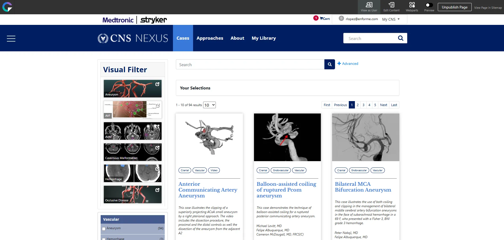The width and height of the screenshot is (504, 240).
Task: Open external link icon on Occlusive Disease
Action: (157, 190)
